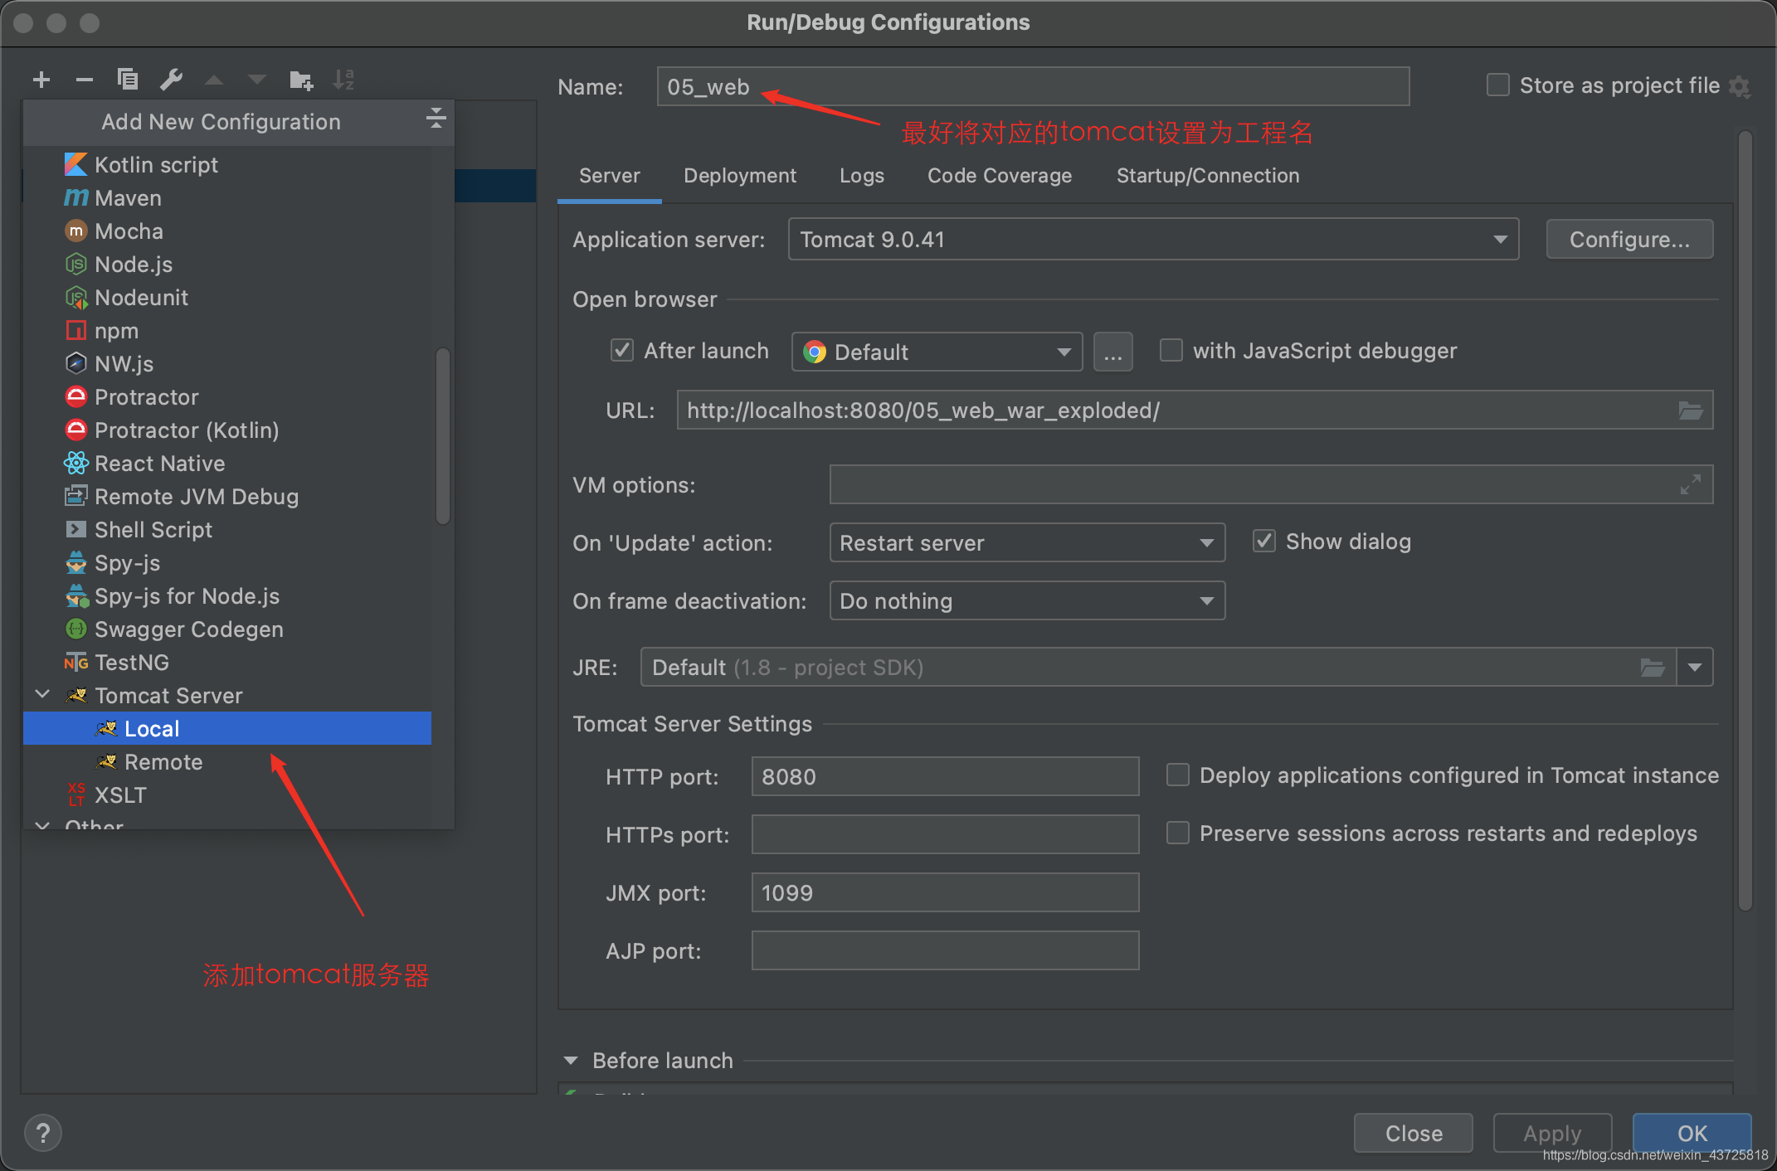This screenshot has height=1171, width=1777.
Task: Enable with JavaScript debugger checkbox
Action: click(1171, 350)
